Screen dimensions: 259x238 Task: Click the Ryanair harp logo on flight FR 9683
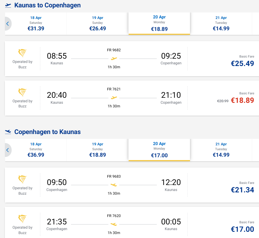point(22,179)
